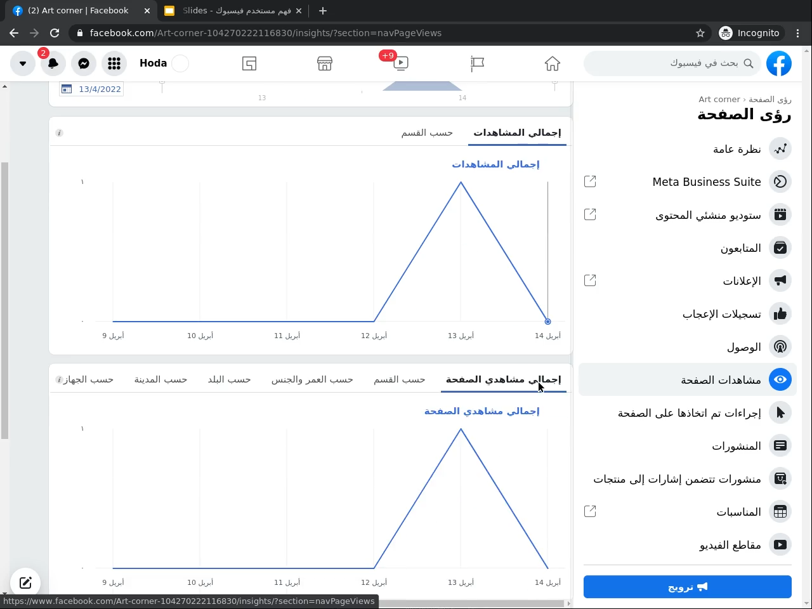Select مشاهدات الصفحة sidebar item
Screen dimensions: 812x609
point(688,380)
